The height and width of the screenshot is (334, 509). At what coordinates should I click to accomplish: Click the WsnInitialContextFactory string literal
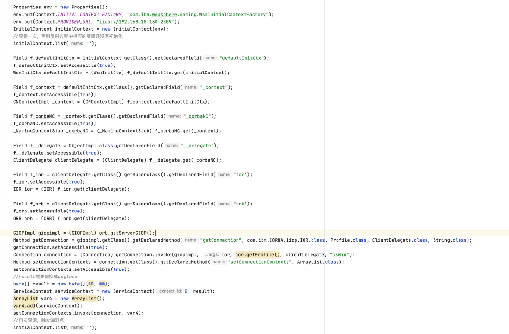pos(197,14)
